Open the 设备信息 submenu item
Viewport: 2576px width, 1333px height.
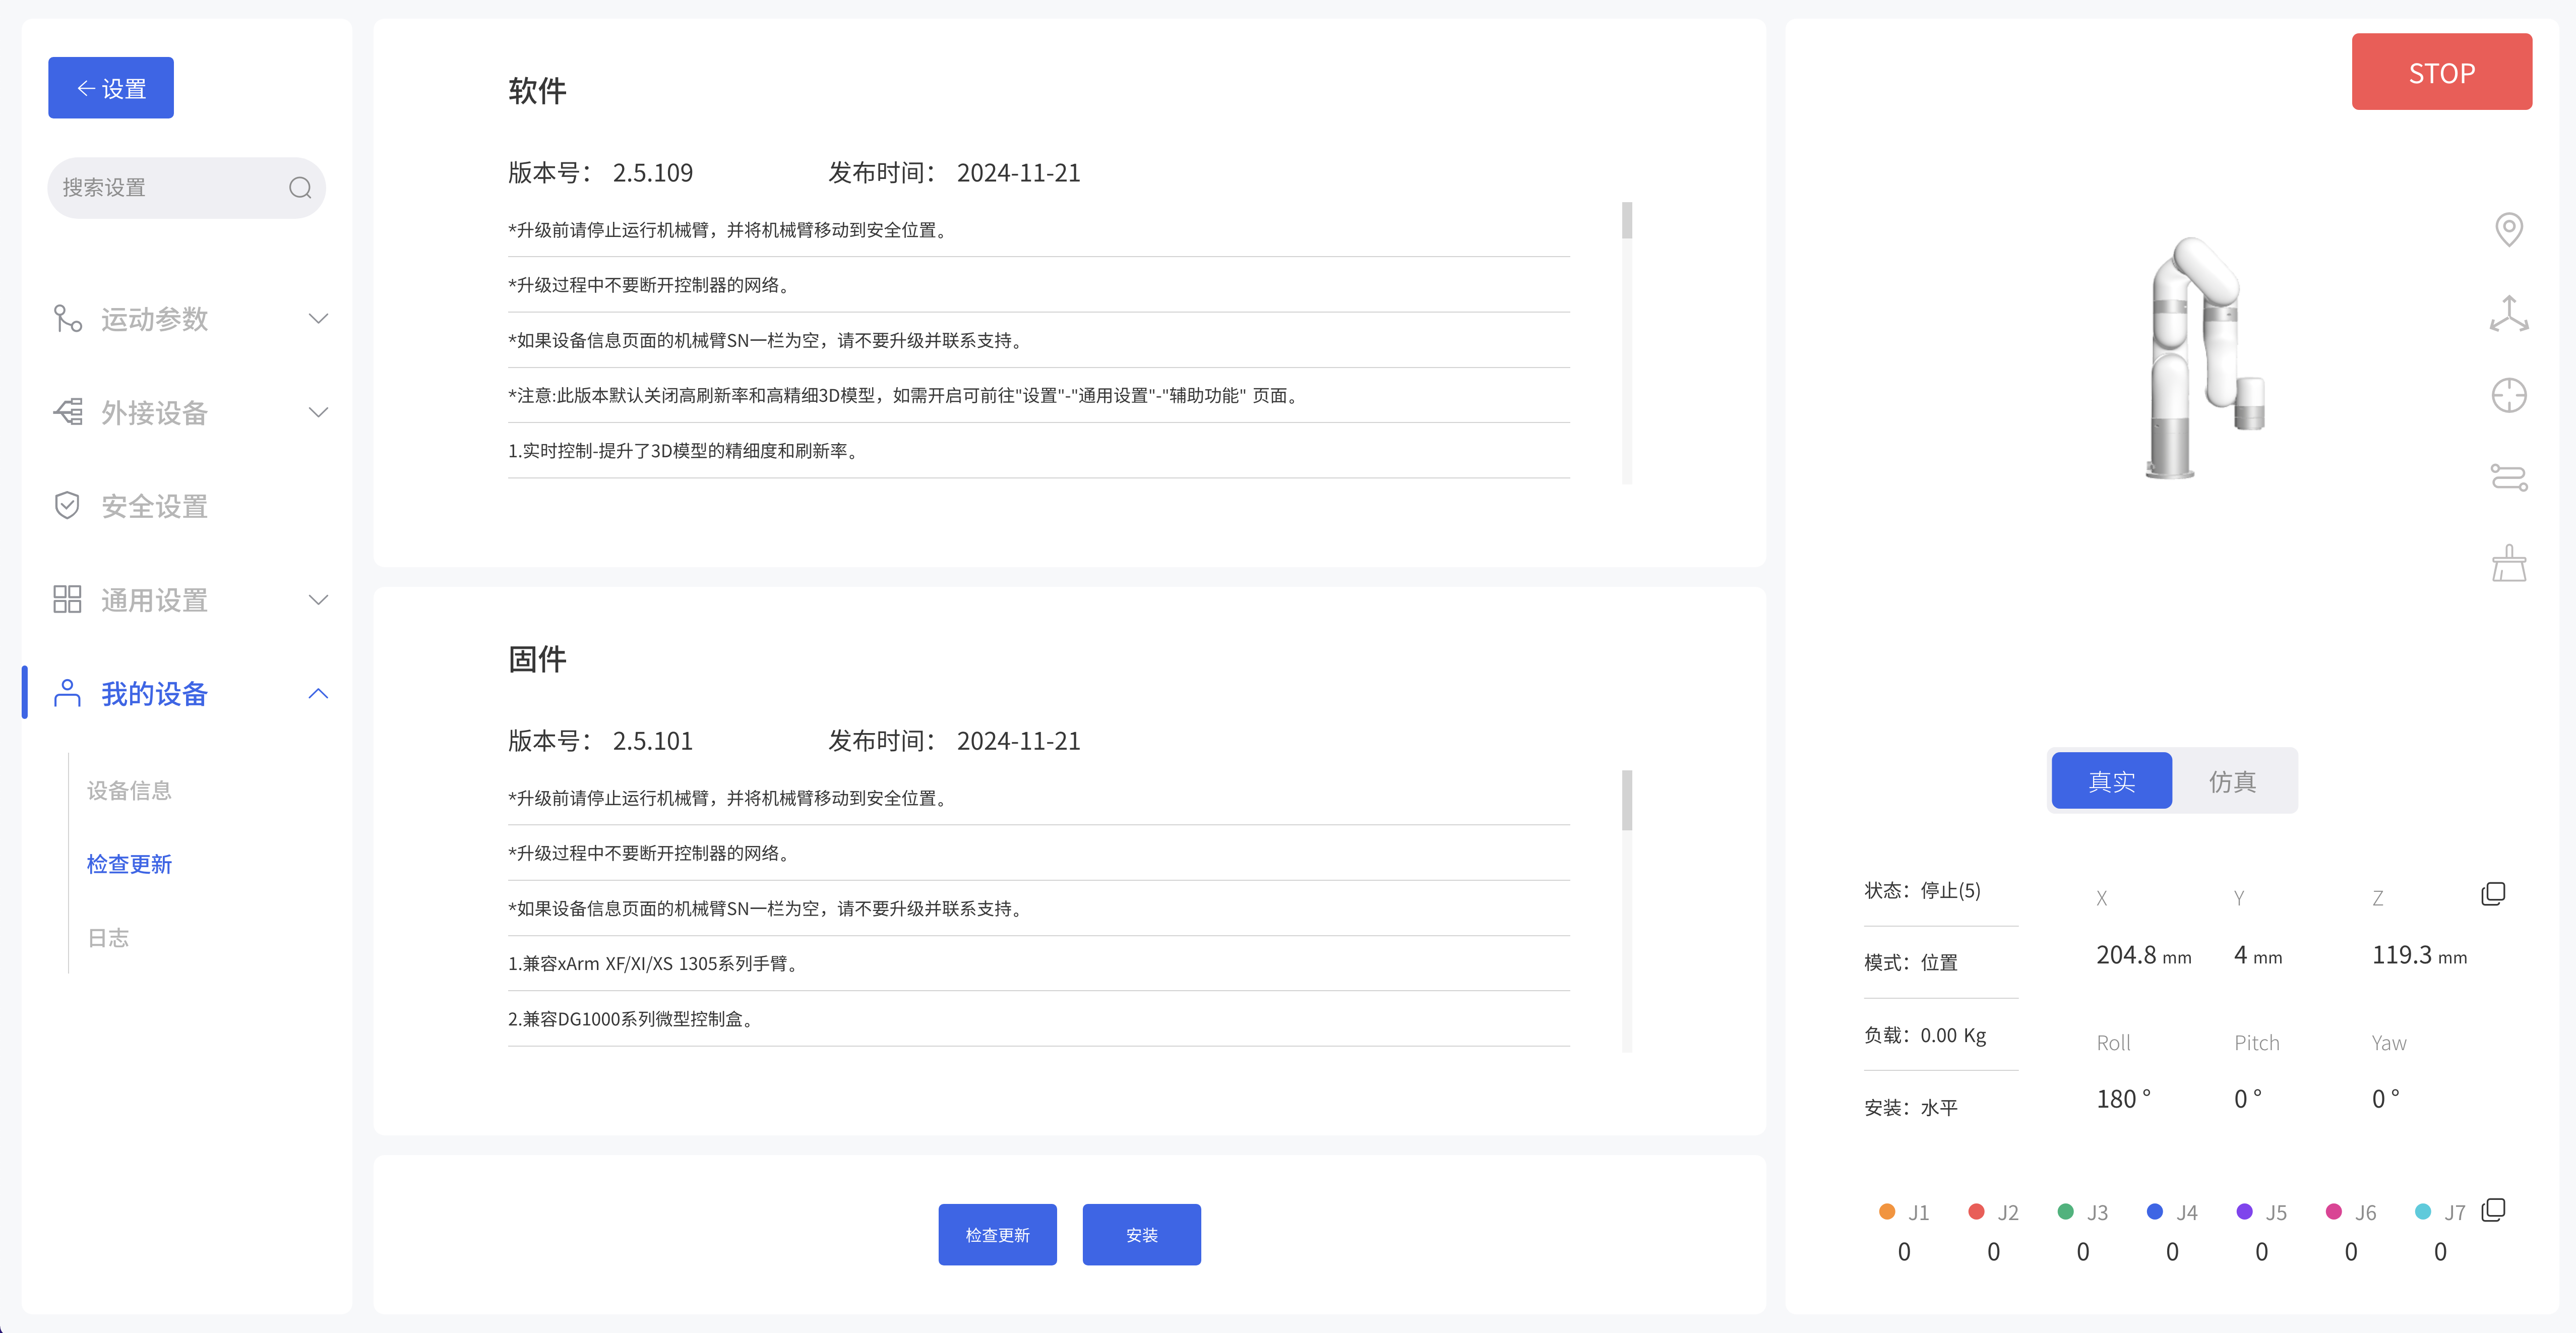coord(129,790)
